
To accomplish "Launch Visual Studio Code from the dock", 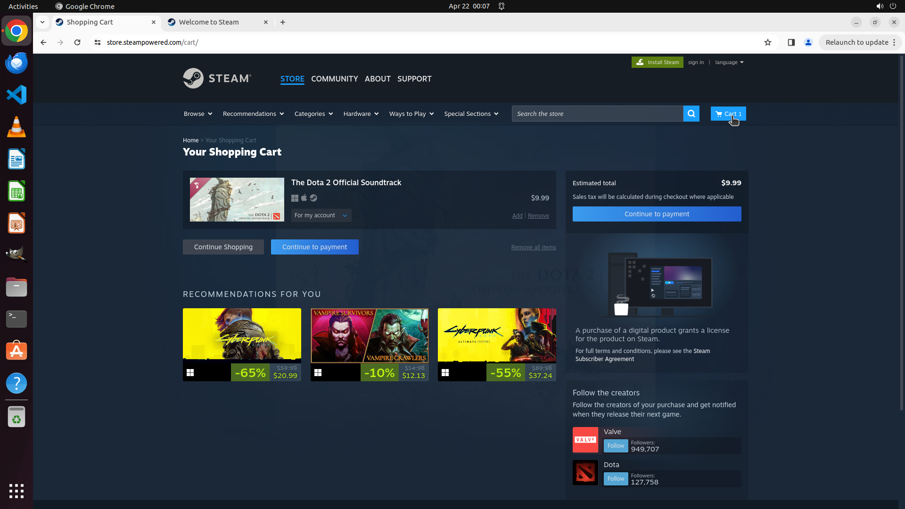I will (x=16, y=95).
